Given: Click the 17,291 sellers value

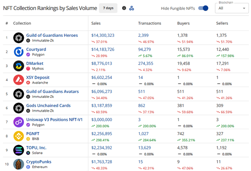Looking at the screenshot, I should point(223,64).
